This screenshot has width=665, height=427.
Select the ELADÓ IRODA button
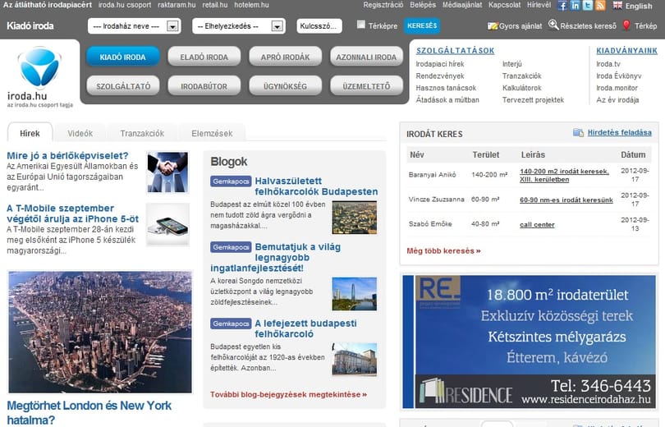(204, 57)
